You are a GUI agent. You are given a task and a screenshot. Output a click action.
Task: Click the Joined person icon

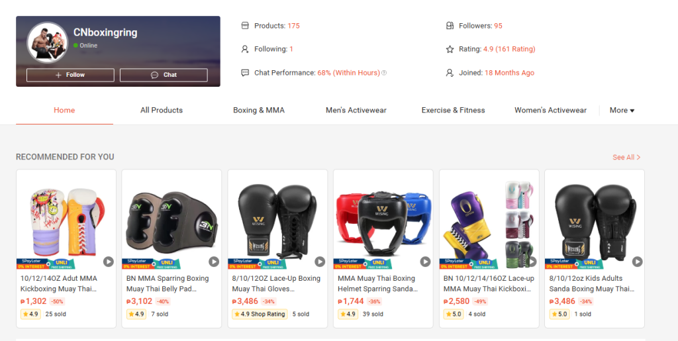coord(450,73)
